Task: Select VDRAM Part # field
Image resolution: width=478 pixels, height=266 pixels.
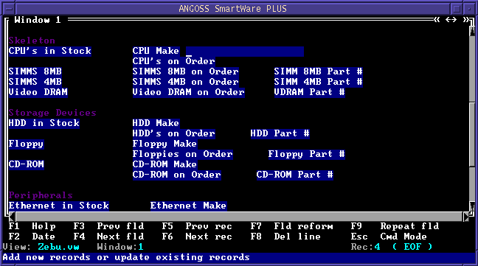Action: coord(309,92)
